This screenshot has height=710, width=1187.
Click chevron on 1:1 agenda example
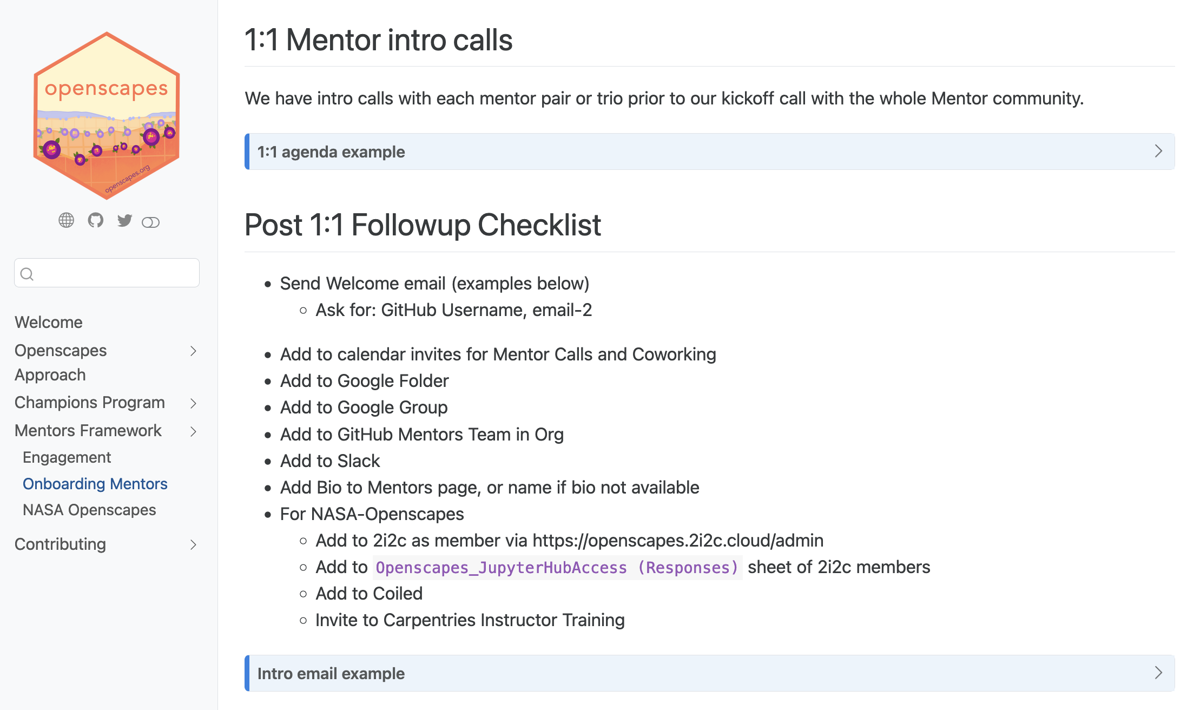point(1158,151)
